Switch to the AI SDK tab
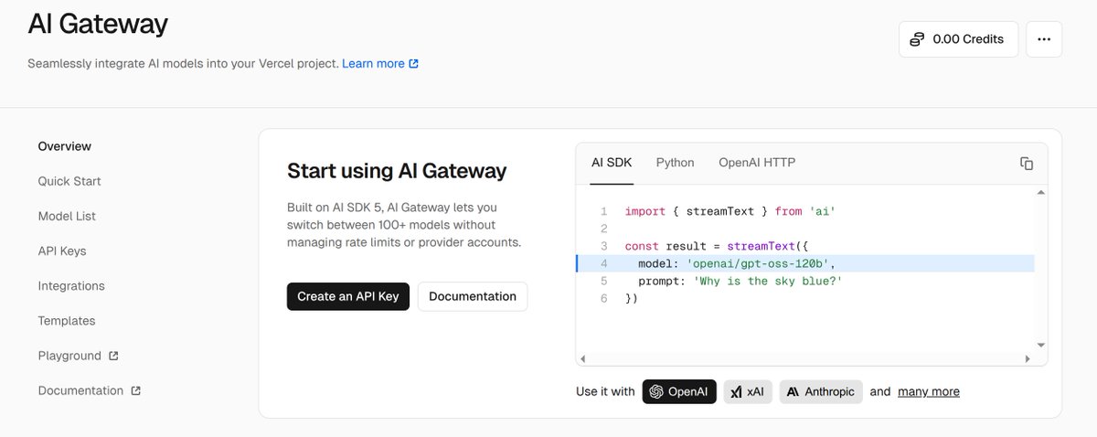Image resolution: width=1097 pixels, height=437 pixels. 612,163
